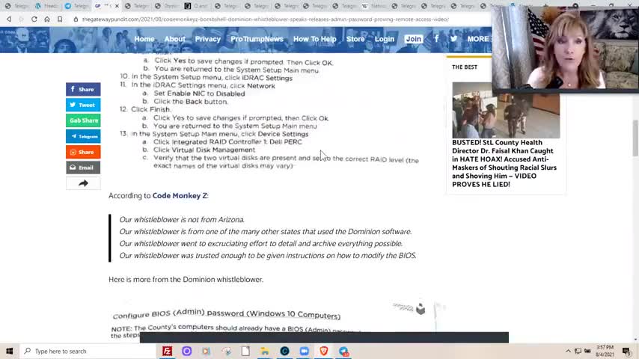Click the THE BEST sidebar heading
This screenshot has height=359, width=639.
point(465,67)
